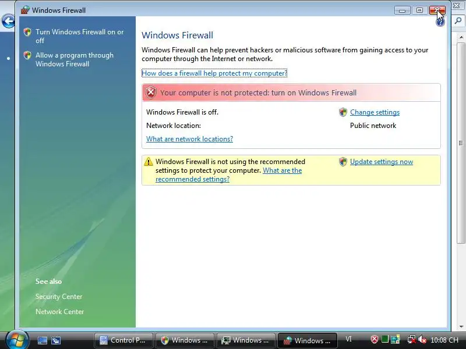Click the help question mark icon

pyautogui.click(x=440, y=22)
